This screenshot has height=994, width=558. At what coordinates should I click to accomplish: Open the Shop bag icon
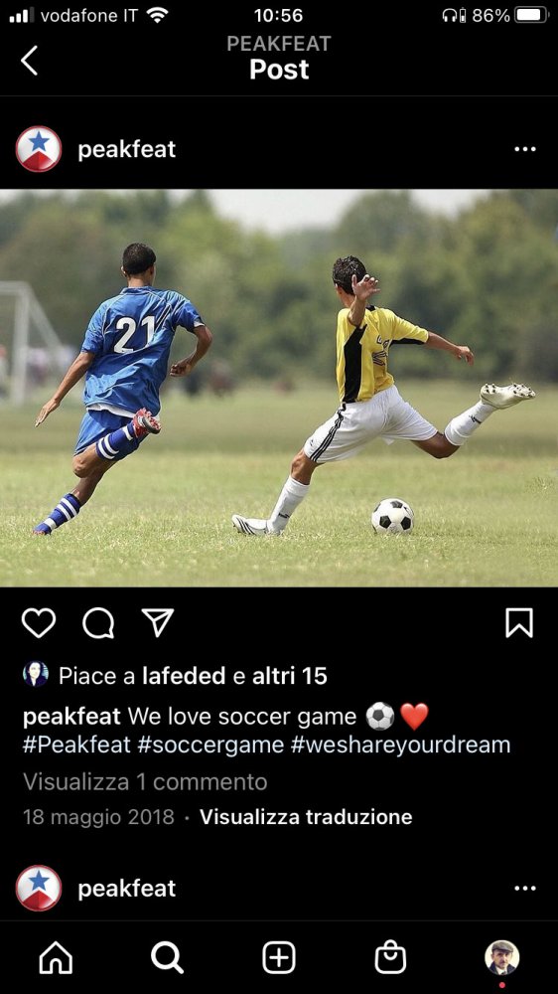(x=390, y=957)
